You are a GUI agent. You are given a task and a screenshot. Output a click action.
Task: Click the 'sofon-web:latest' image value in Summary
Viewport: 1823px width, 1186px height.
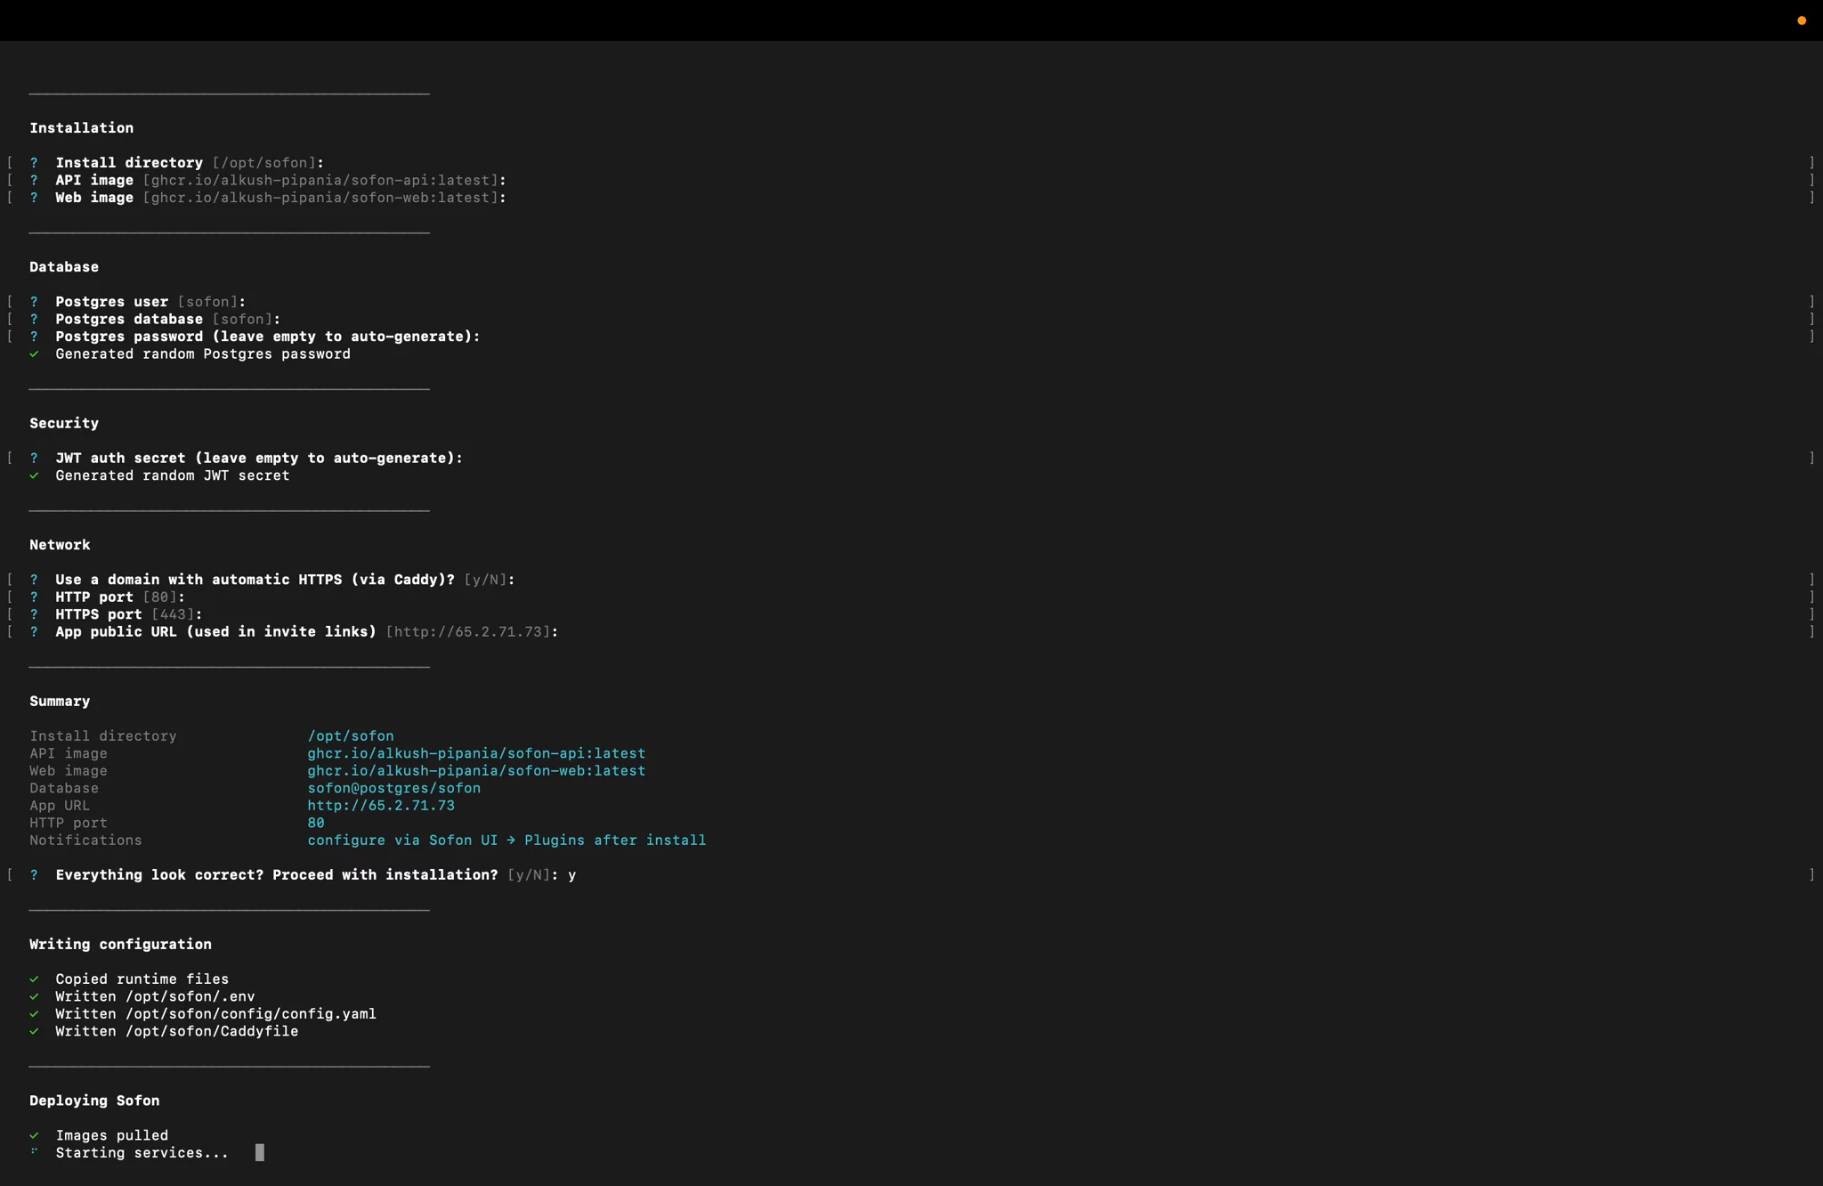tap(476, 771)
